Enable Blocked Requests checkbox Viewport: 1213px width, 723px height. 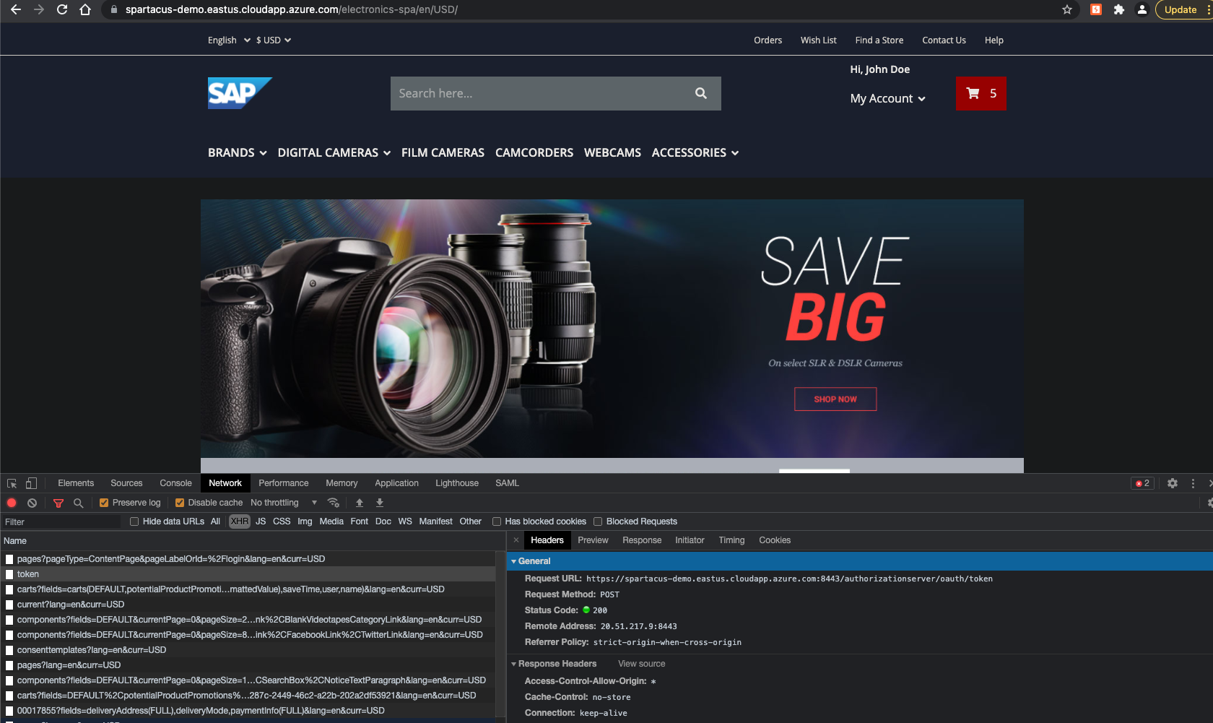(x=598, y=521)
